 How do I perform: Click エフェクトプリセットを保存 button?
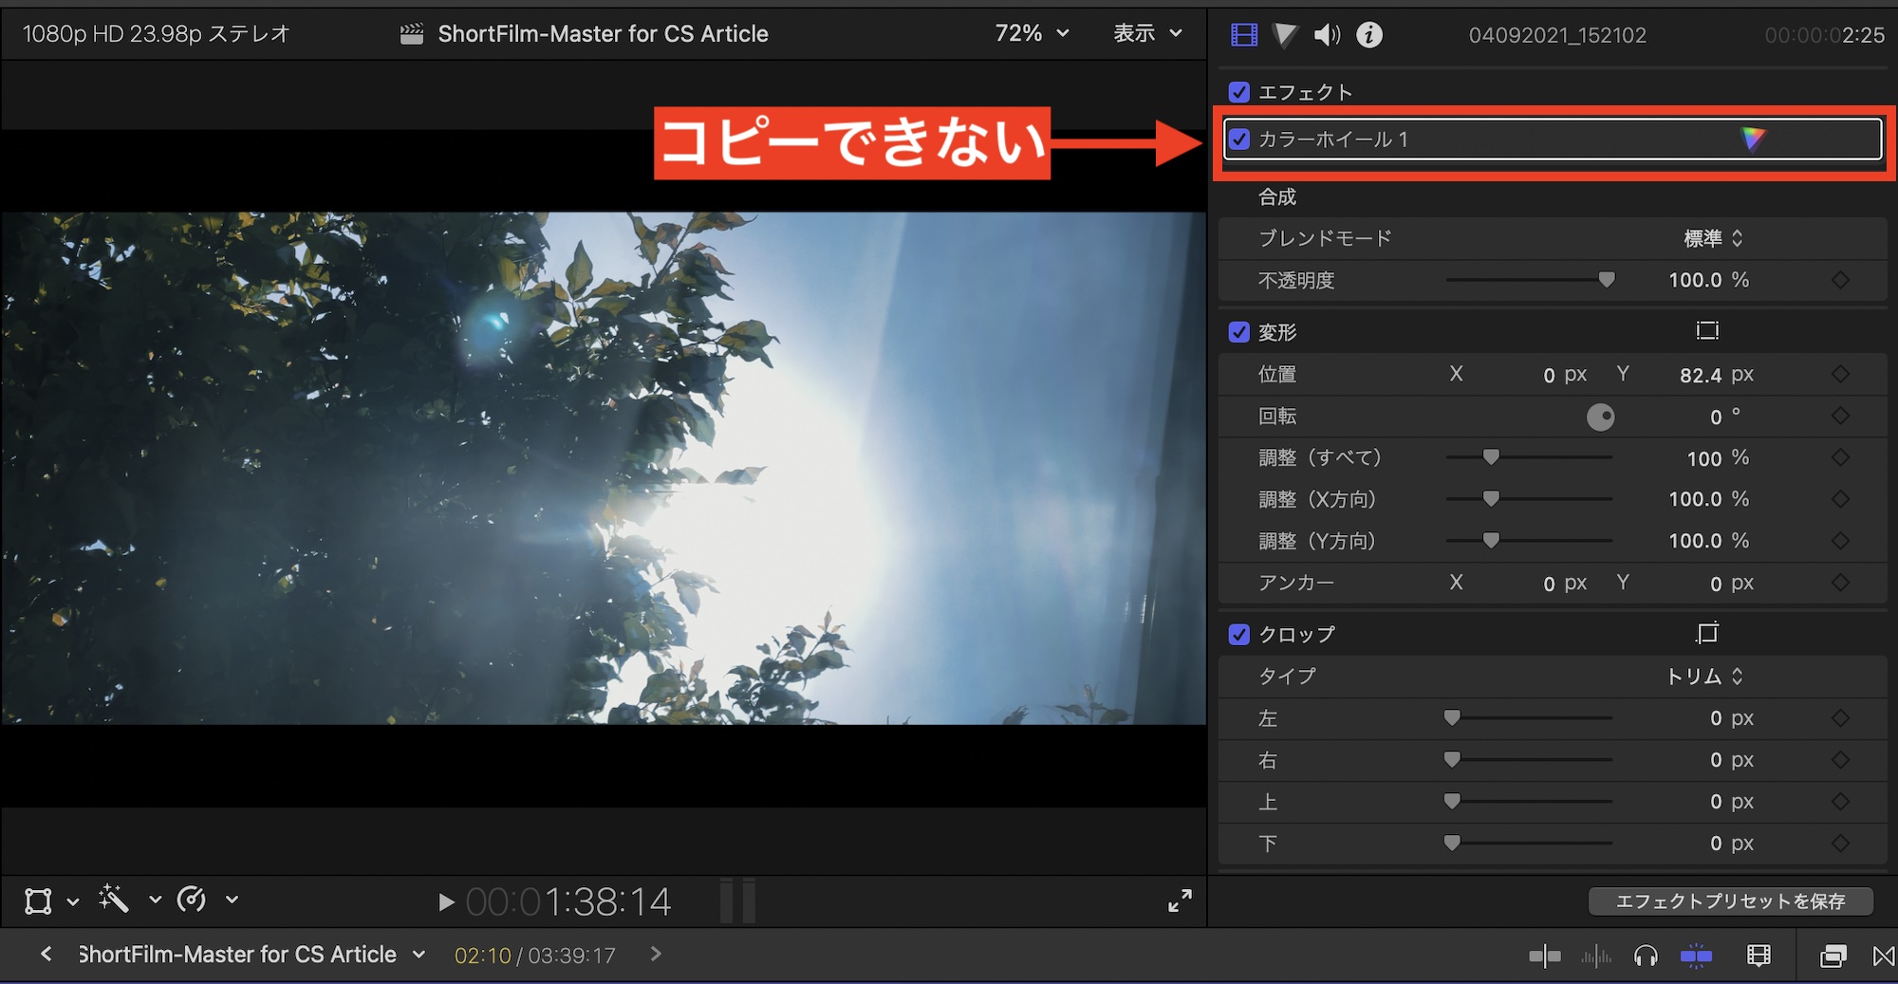point(1730,900)
